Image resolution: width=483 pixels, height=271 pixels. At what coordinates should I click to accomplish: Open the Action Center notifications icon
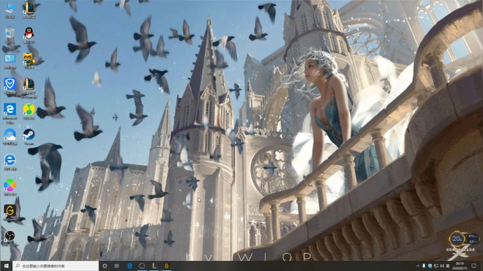pos(474,266)
